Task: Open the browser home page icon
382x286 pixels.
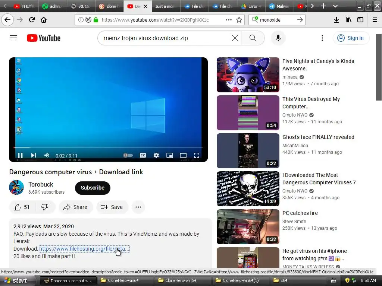Action: 44,20
